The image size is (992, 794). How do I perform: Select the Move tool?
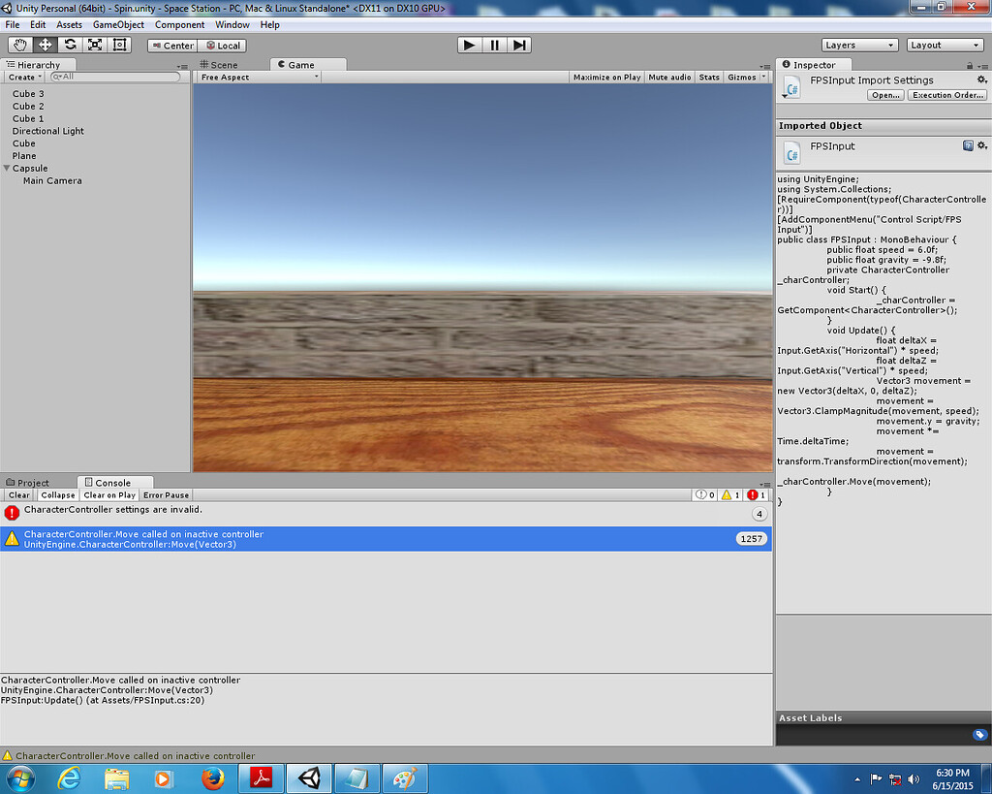pos(44,45)
